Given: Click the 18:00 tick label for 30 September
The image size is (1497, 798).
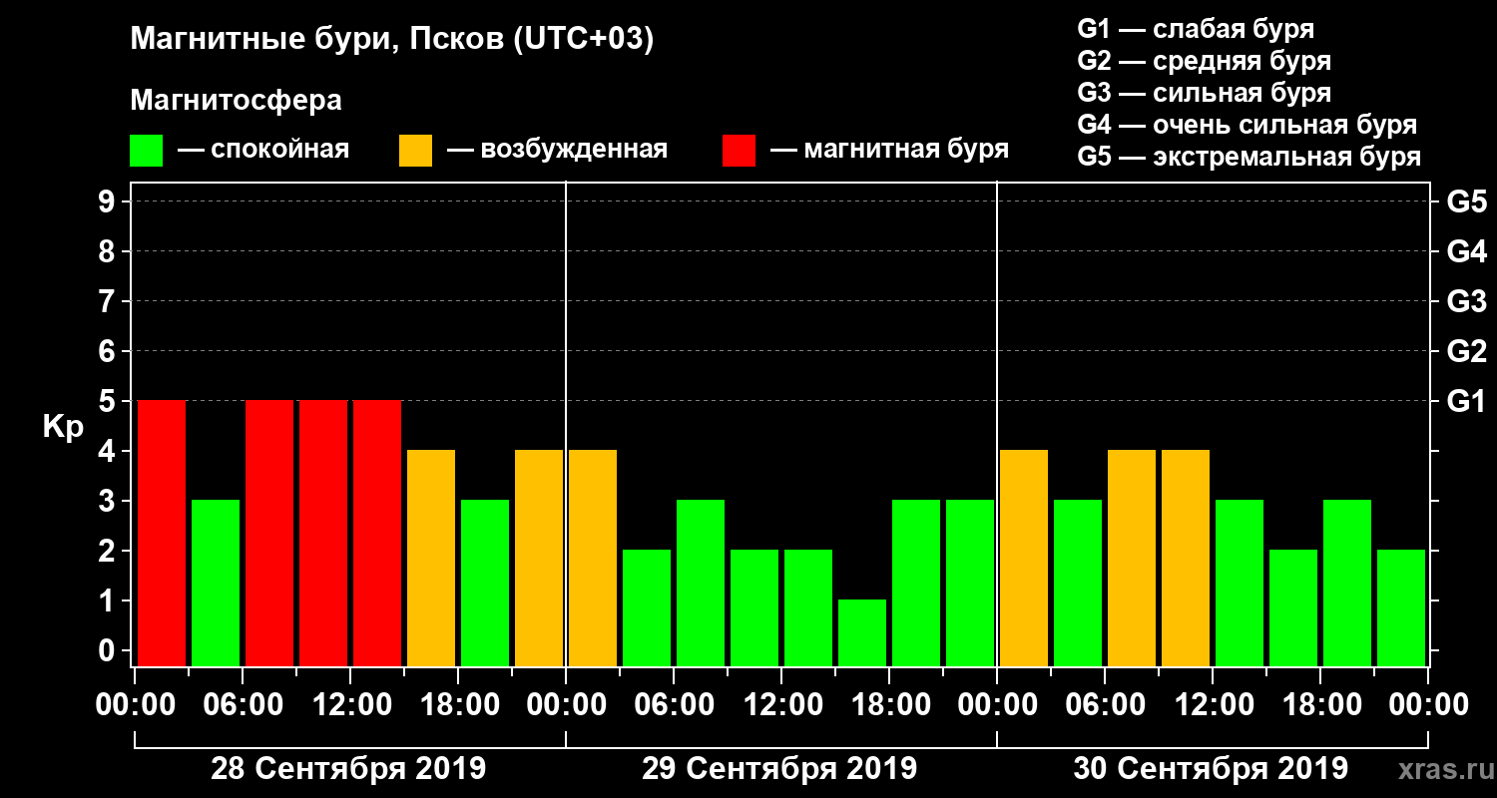Looking at the screenshot, I should pyautogui.click(x=1320, y=705).
